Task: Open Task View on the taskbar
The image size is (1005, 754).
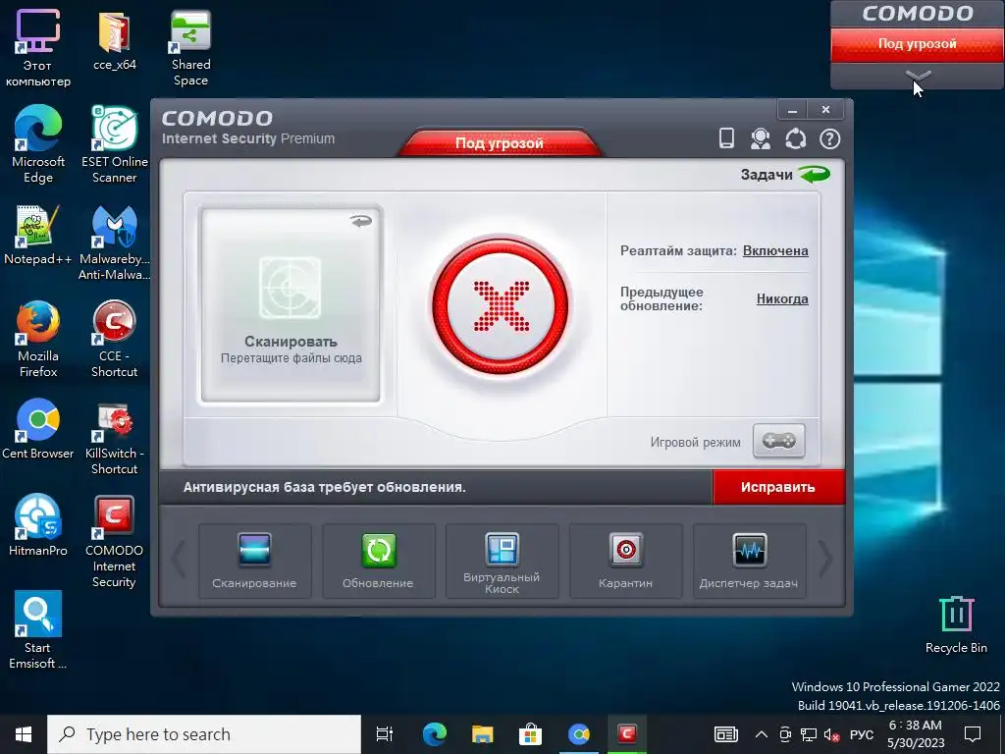Action: point(385,734)
